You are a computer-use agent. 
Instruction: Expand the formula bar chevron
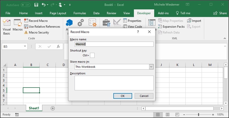225,46
